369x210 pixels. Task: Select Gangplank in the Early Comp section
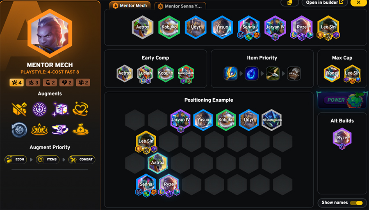tap(186, 73)
